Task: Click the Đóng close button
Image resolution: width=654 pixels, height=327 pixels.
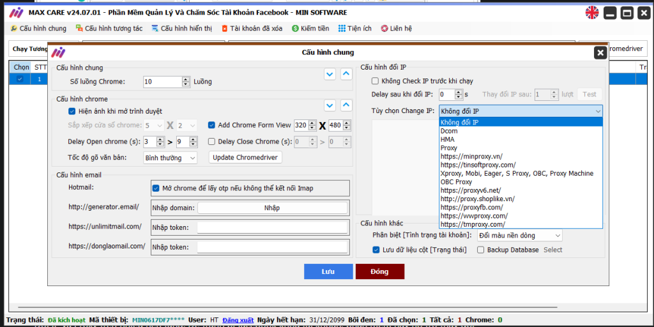Action: point(379,271)
